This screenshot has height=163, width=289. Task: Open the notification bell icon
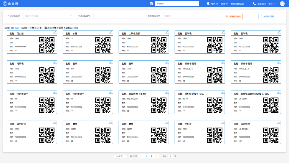[x=208, y=4]
